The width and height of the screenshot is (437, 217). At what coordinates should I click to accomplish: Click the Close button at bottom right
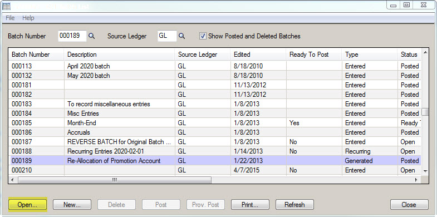coord(409,205)
